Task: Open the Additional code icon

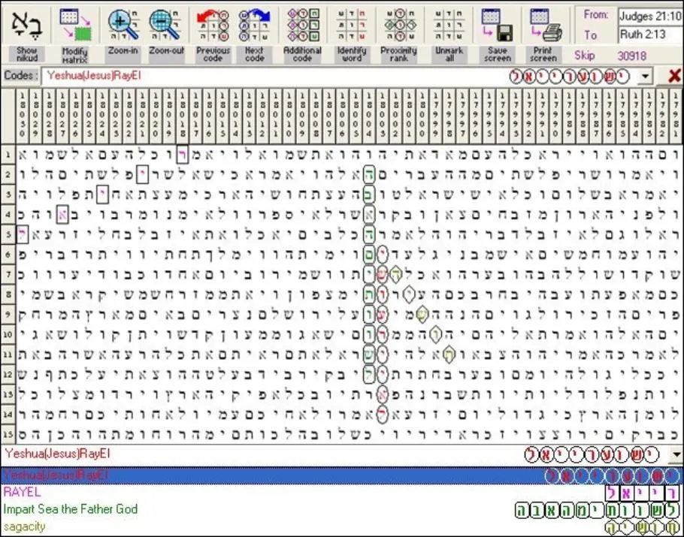Action: [303, 25]
